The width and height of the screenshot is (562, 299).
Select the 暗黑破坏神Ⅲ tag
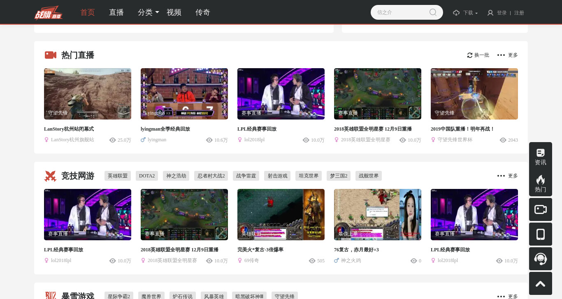click(249, 296)
